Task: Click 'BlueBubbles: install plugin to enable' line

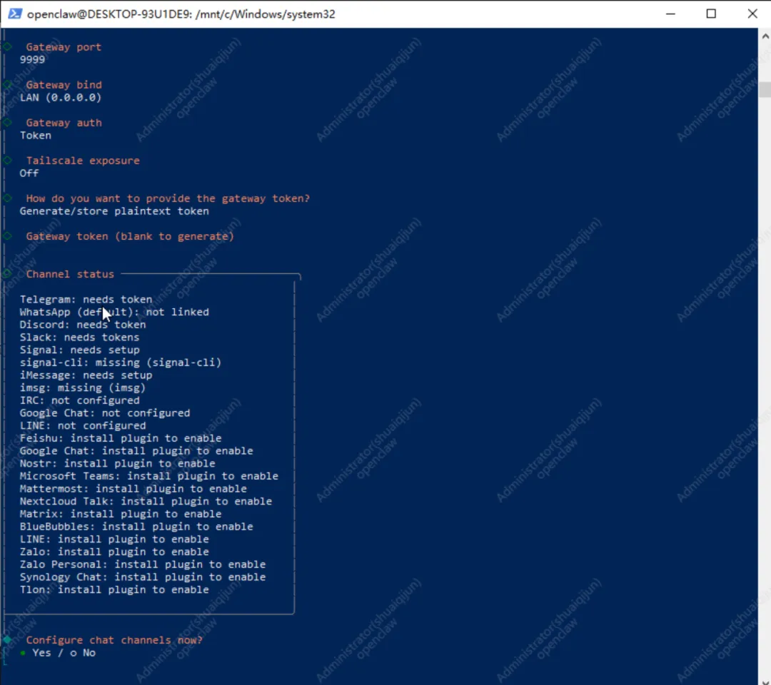Action: tap(136, 527)
